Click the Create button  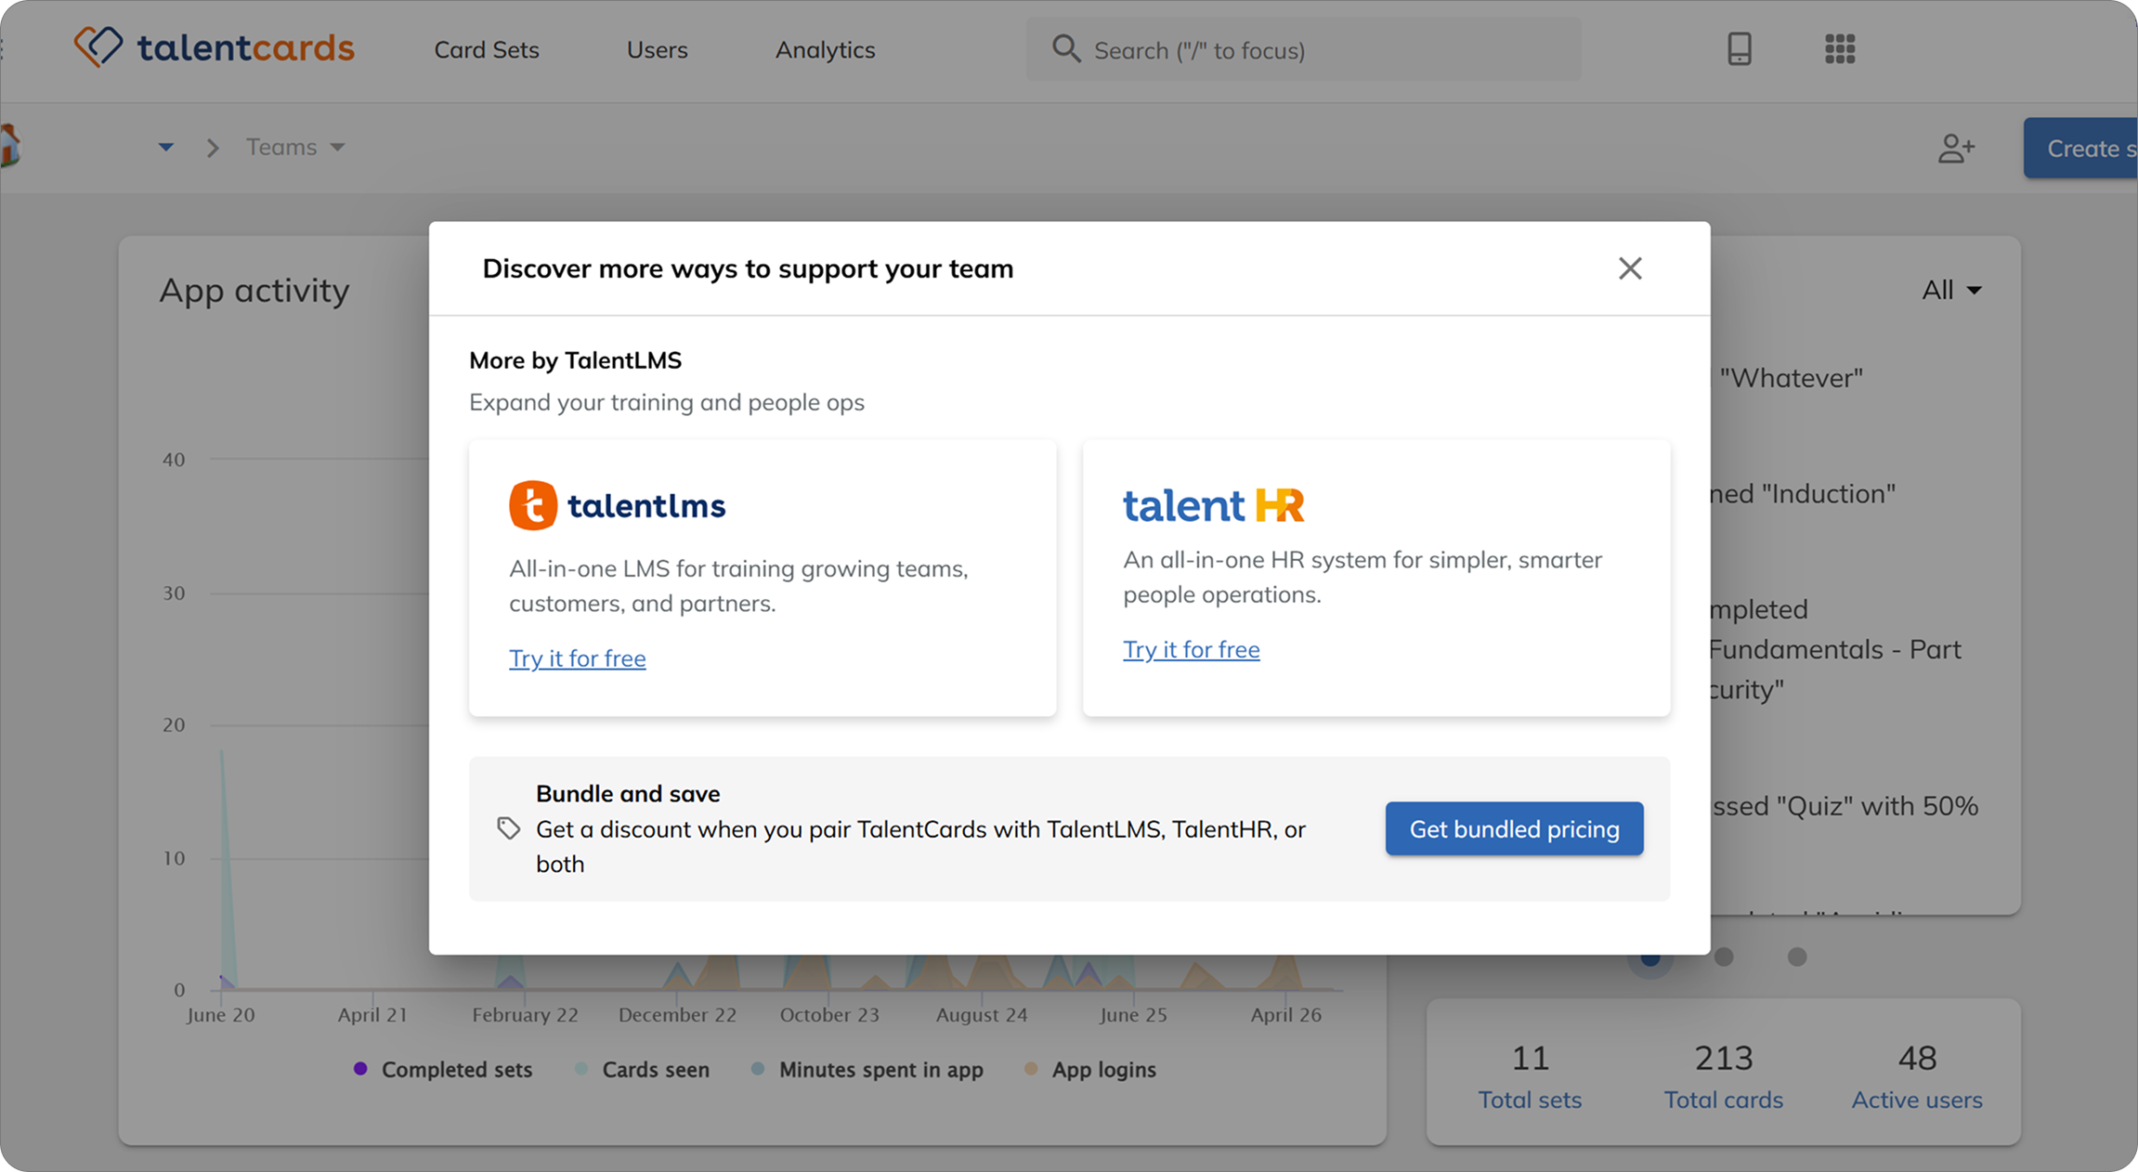(2081, 149)
